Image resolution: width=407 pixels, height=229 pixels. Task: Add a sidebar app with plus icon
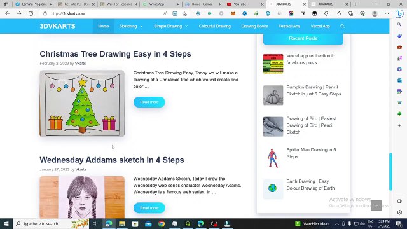point(399,126)
